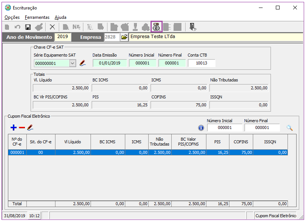Click the Nº do CF-e column header
Screen dimensions: 306x221
tap(17, 142)
